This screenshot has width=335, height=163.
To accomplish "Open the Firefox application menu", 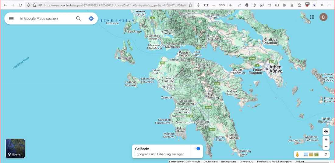I will tap(330, 5).
